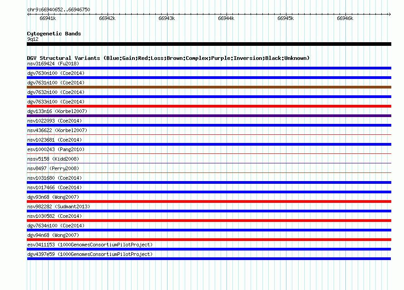
Task: Click the nsv3169424 (Fu2018) variant label
Action: click(x=53, y=64)
